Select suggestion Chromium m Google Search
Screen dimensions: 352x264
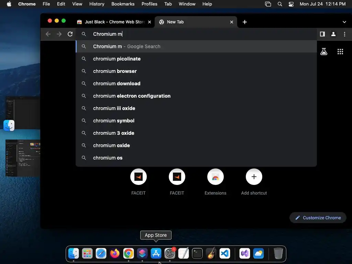(x=196, y=46)
